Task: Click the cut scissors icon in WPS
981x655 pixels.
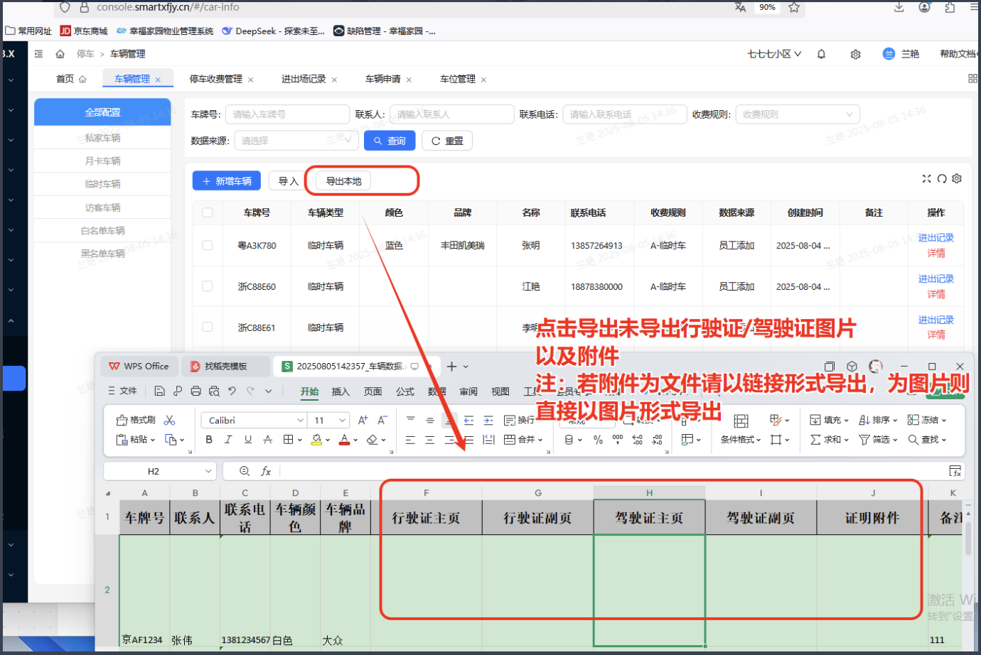Action: pyautogui.click(x=169, y=420)
